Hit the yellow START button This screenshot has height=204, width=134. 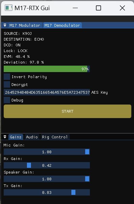[x=67, y=111]
